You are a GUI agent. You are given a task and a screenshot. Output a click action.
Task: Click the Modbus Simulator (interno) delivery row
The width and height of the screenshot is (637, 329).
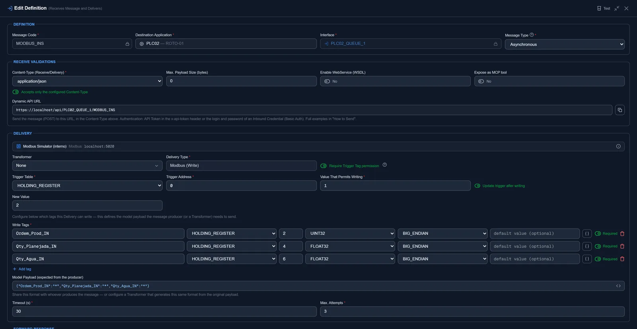[318, 146]
